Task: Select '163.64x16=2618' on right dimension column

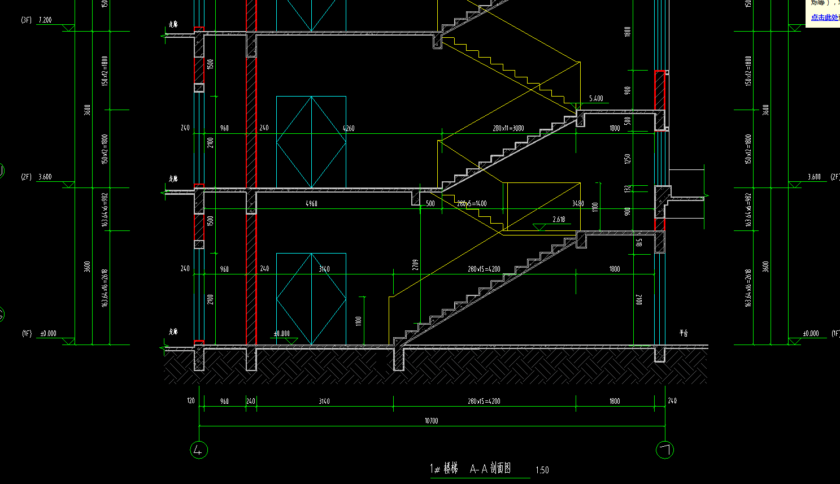Action: coord(748,287)
